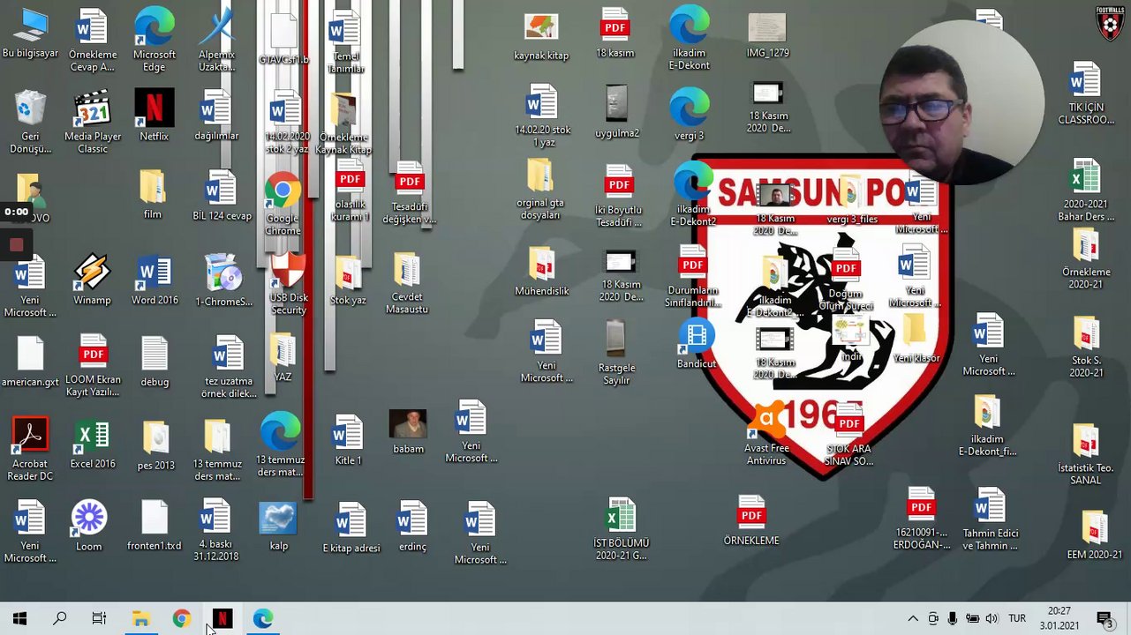Open the vergi 3 Edge file
The image size is (1131, 635).
[x=689, y=116]
